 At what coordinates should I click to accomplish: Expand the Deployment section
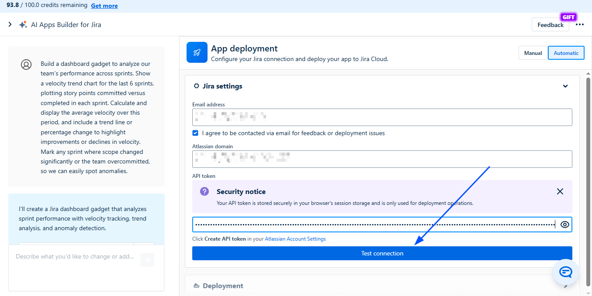click(565, 286)
